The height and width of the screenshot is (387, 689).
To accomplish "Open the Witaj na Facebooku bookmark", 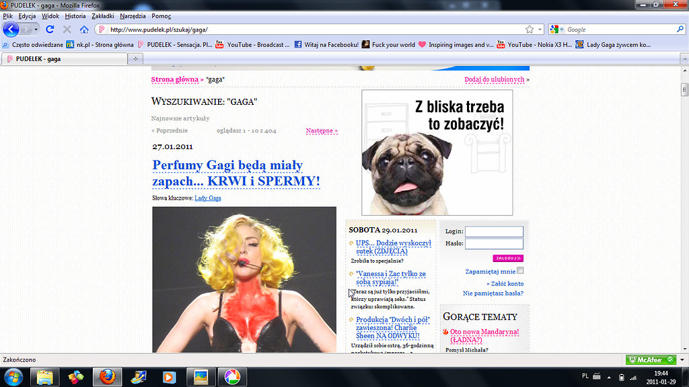I will (326, 45).
